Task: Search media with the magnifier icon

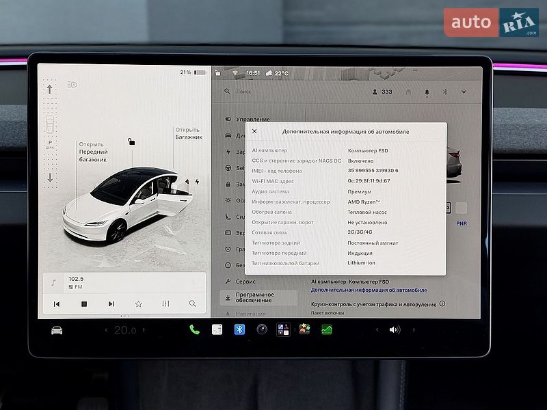Action: [193, 303]
